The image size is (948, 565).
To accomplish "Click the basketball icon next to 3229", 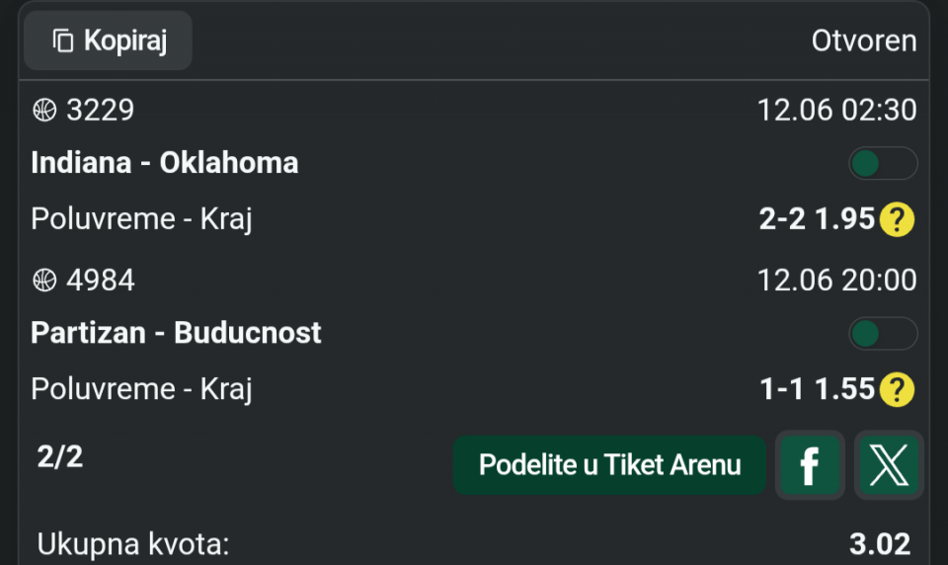I will (x=44, y=110).
